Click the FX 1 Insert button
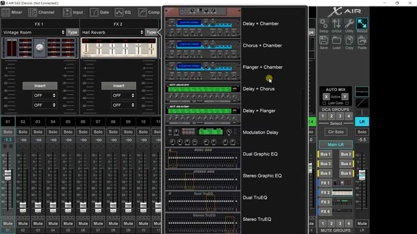 [x=40, y=86]
